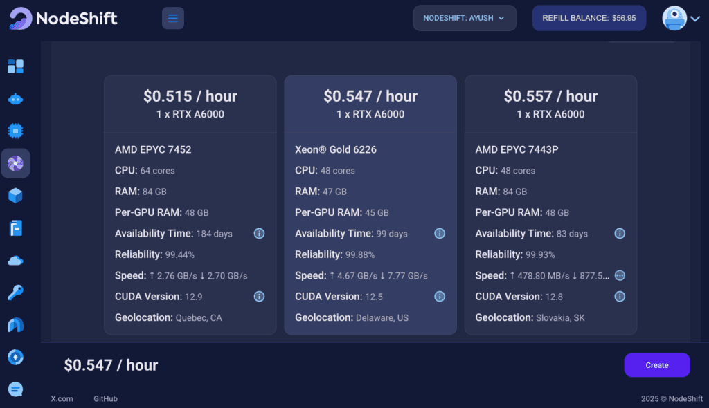Click the Create button
The width and height of the screenshot is (709, 408).
(657, 365)
